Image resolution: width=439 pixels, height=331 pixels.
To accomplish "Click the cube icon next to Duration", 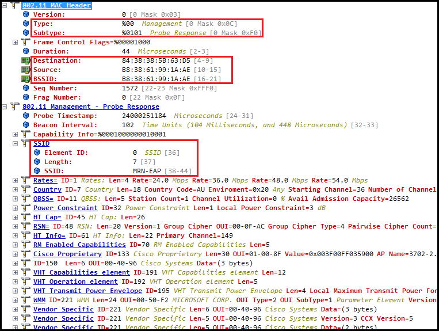I will tap(26, 51).
